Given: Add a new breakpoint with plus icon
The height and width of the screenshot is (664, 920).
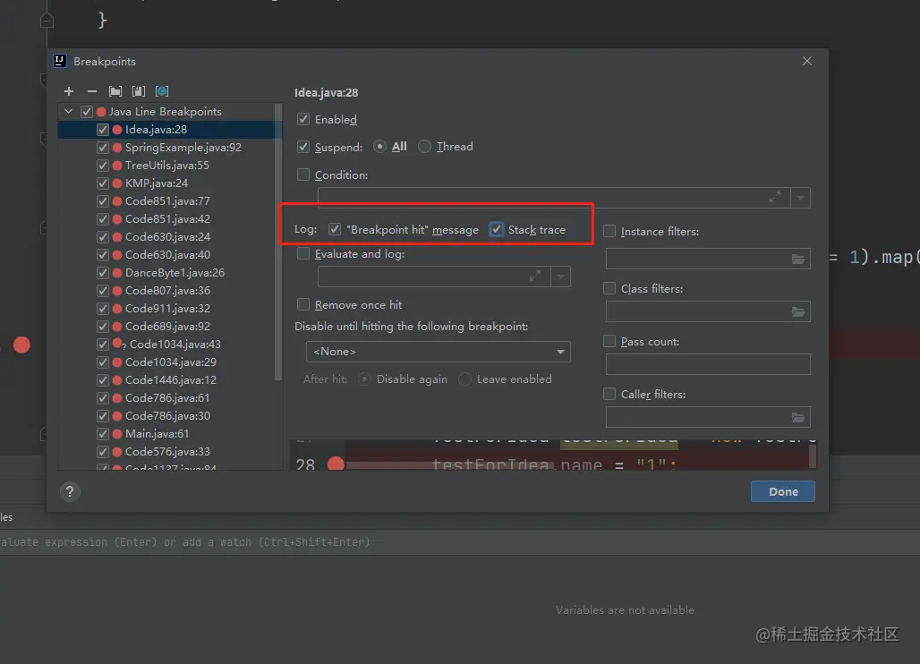Looking at the screenshot, I should pyautogui.click(x=69, y=91).
